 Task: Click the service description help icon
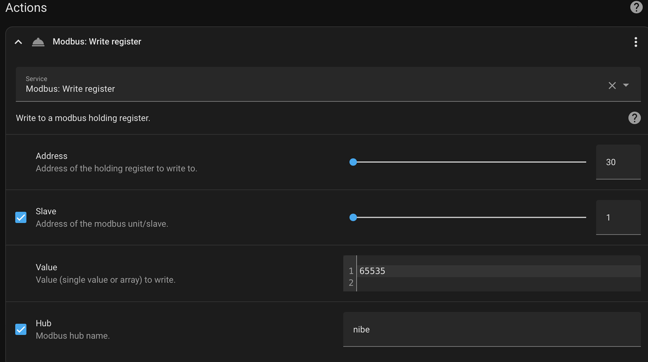click(x=634, y=118)
